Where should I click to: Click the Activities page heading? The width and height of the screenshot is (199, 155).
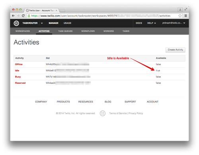tap(26, 42)
